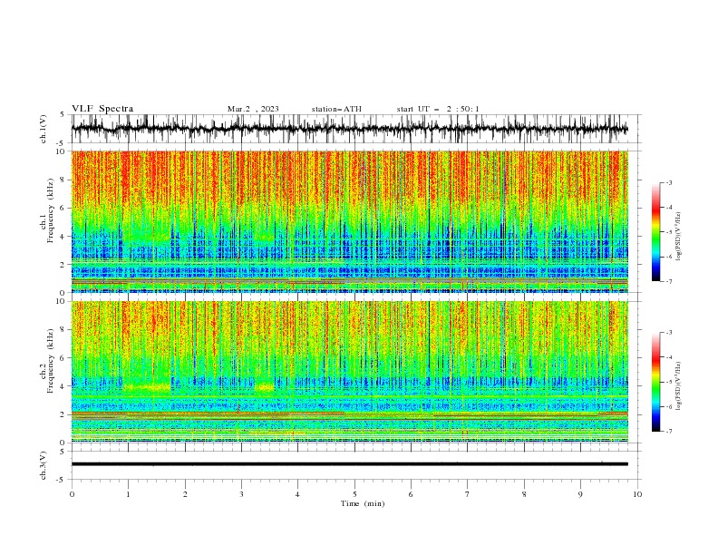
Task: Click the "ch.3(V)" axis label
Action: [x=44, y=465]
